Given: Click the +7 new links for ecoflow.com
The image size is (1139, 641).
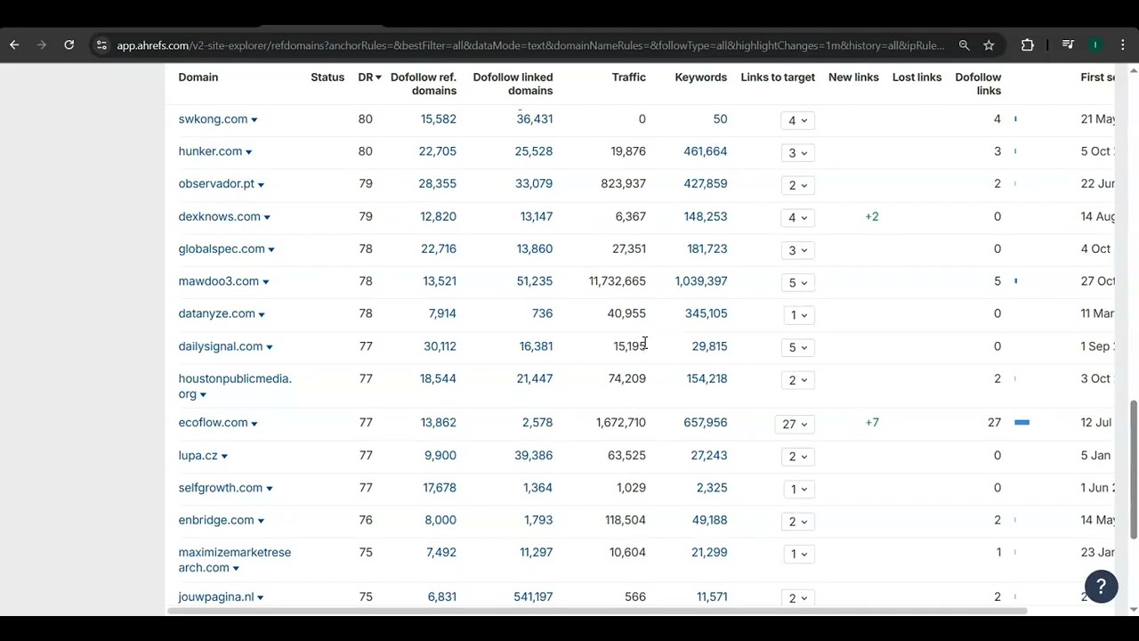Looking at the screenshot, I should (x=872, y=423).
